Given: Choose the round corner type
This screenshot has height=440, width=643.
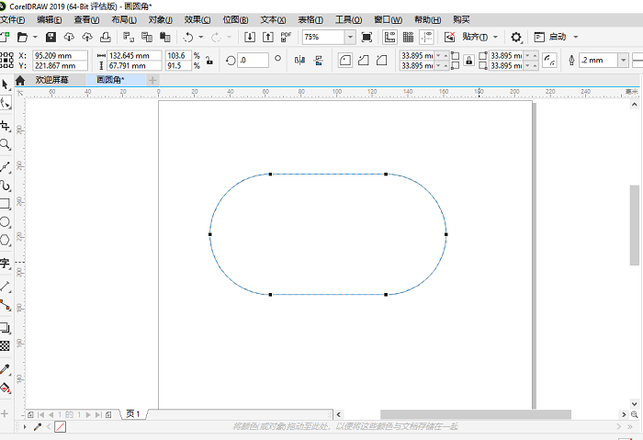Looking at the screenshot, I should coord(345,61).
